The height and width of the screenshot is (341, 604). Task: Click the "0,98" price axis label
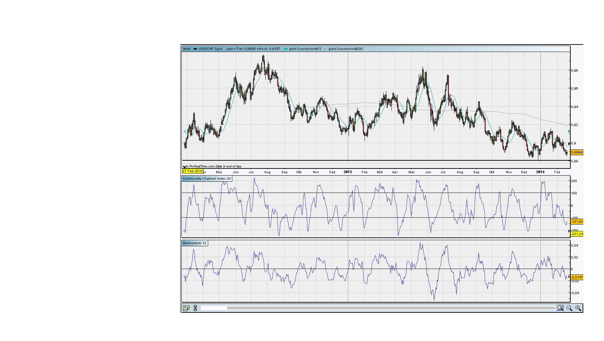click(574, 71)
